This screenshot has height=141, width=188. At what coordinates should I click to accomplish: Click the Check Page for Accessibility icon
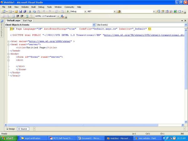click(62, 16)
